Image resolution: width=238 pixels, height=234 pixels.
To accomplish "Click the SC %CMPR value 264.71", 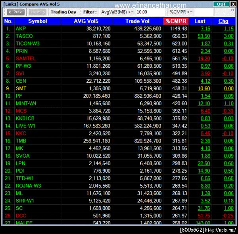I will tap(179, 208).
